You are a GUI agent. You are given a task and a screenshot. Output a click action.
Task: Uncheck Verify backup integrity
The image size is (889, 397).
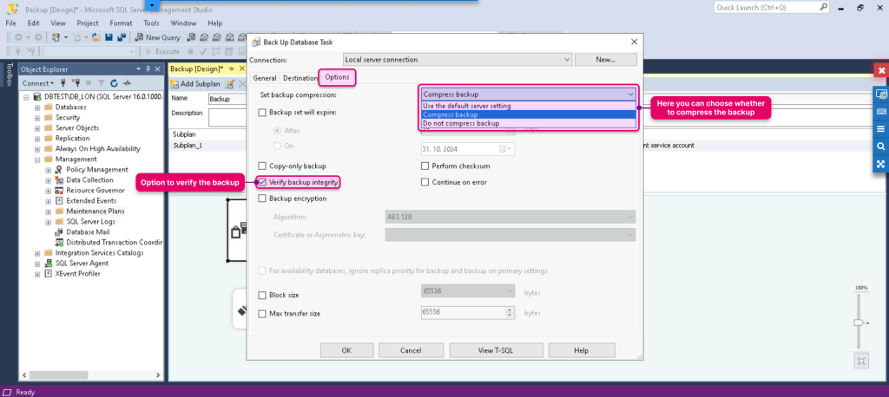262,182
